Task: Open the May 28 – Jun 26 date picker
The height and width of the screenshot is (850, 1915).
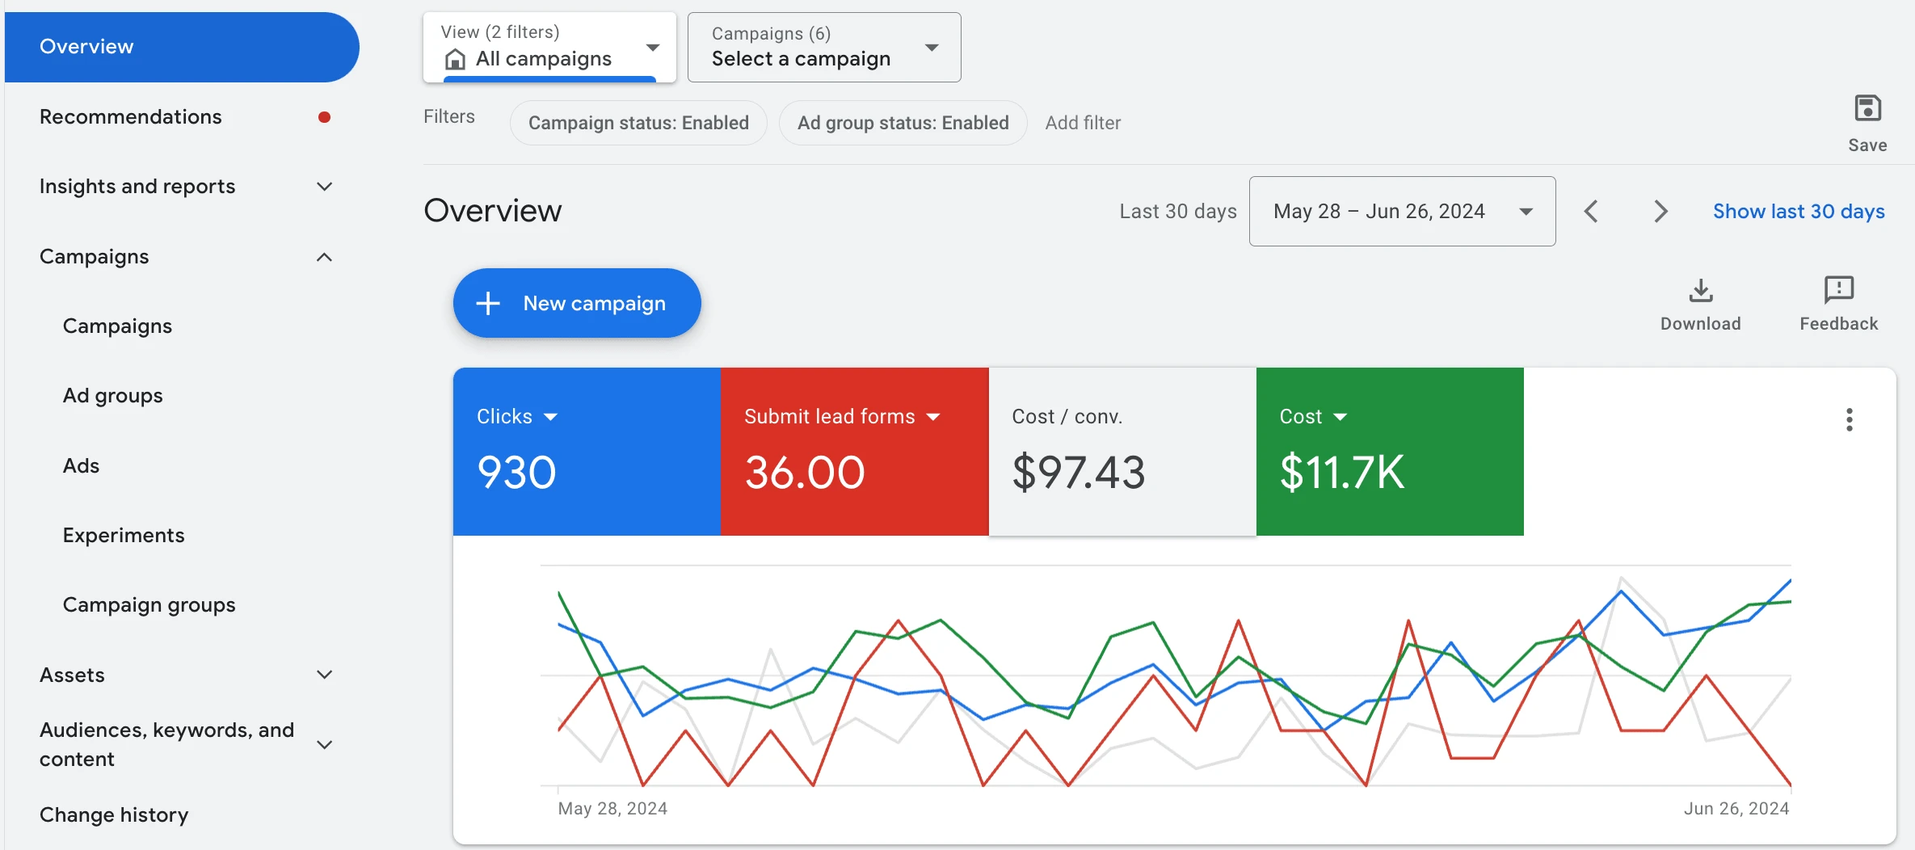Action: tap(1402, 212)
